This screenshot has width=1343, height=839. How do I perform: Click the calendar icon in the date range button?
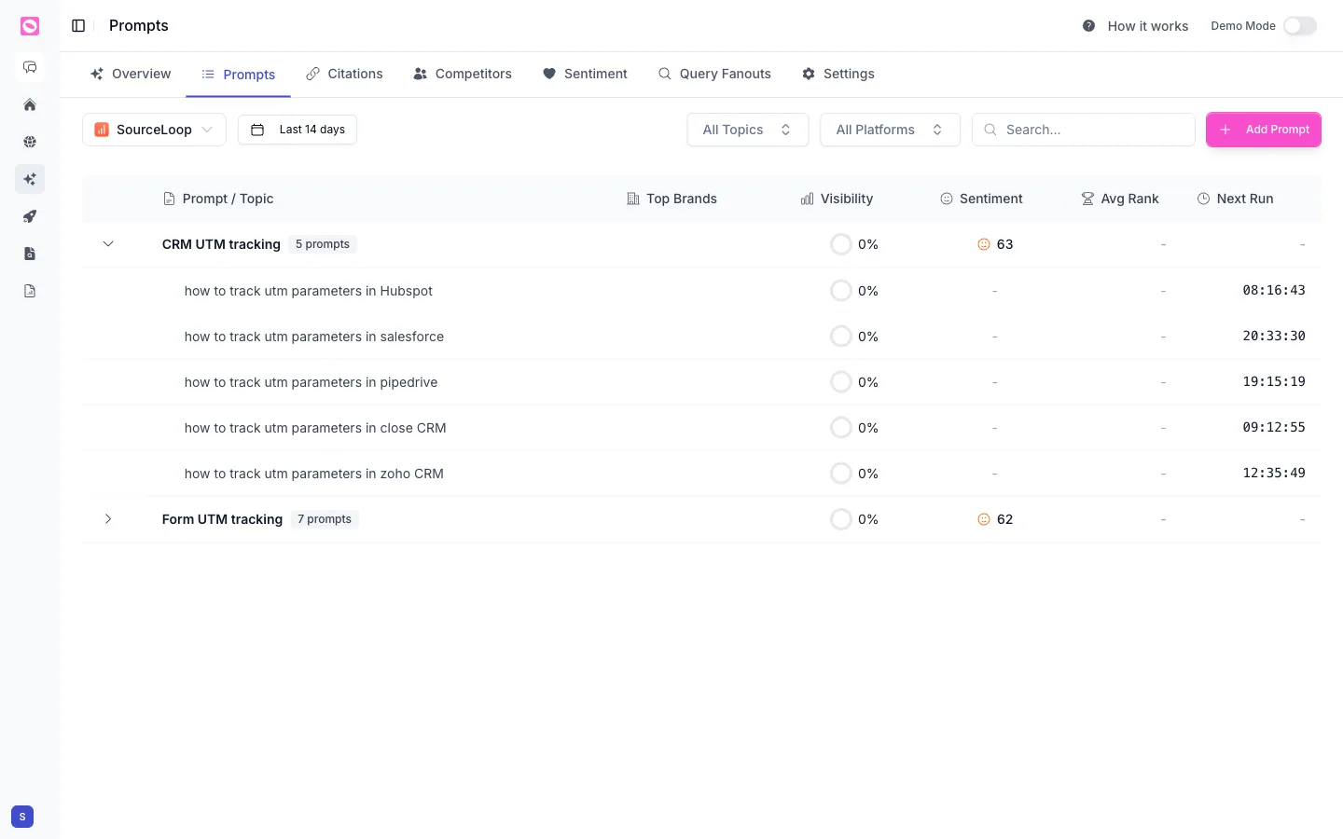257,130
